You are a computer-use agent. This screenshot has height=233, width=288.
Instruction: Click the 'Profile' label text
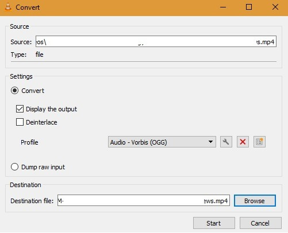pos(29,142)
